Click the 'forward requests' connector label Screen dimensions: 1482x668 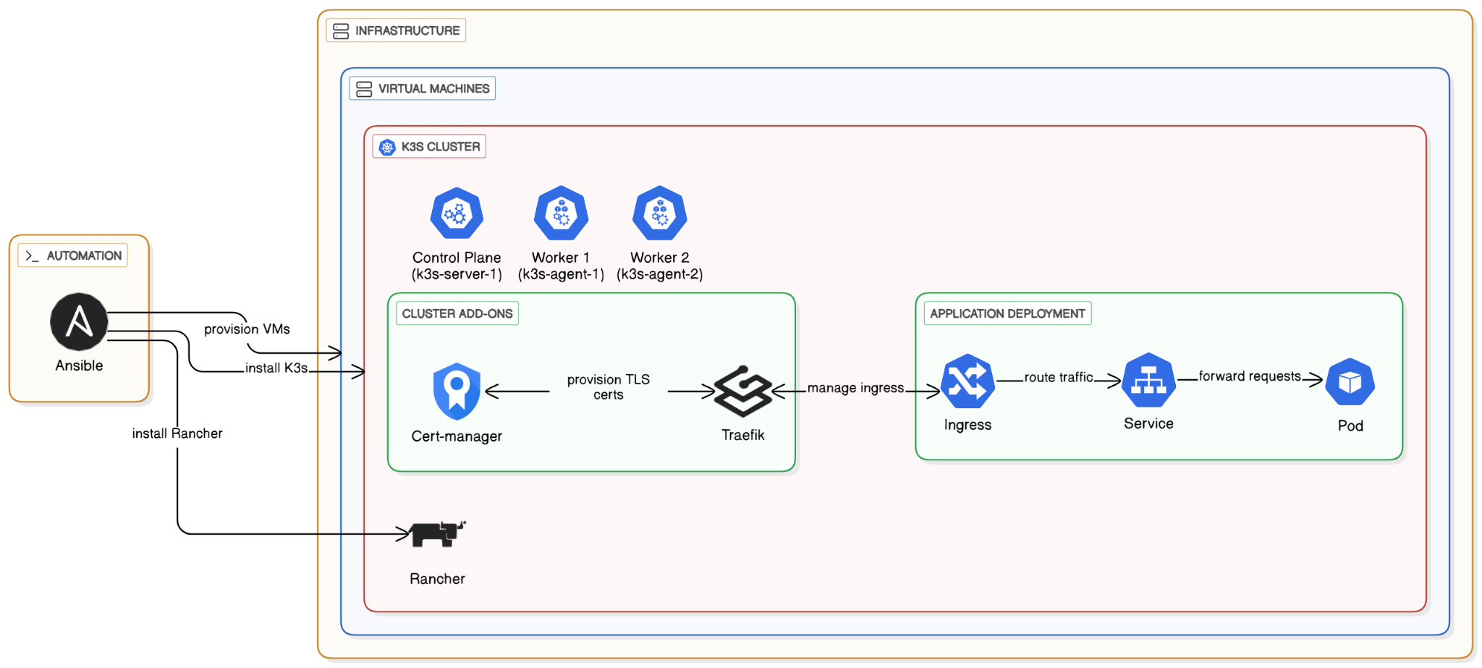1249,376
